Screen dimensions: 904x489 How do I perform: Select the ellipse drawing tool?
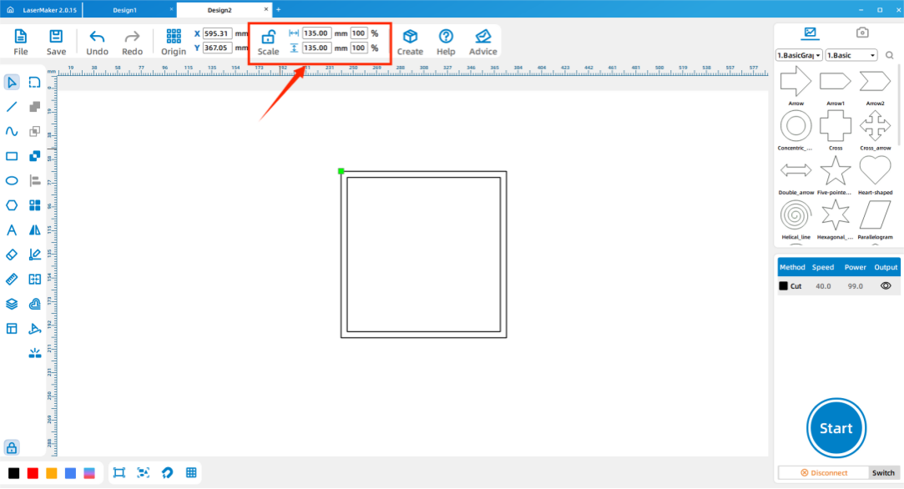[12, 180]
